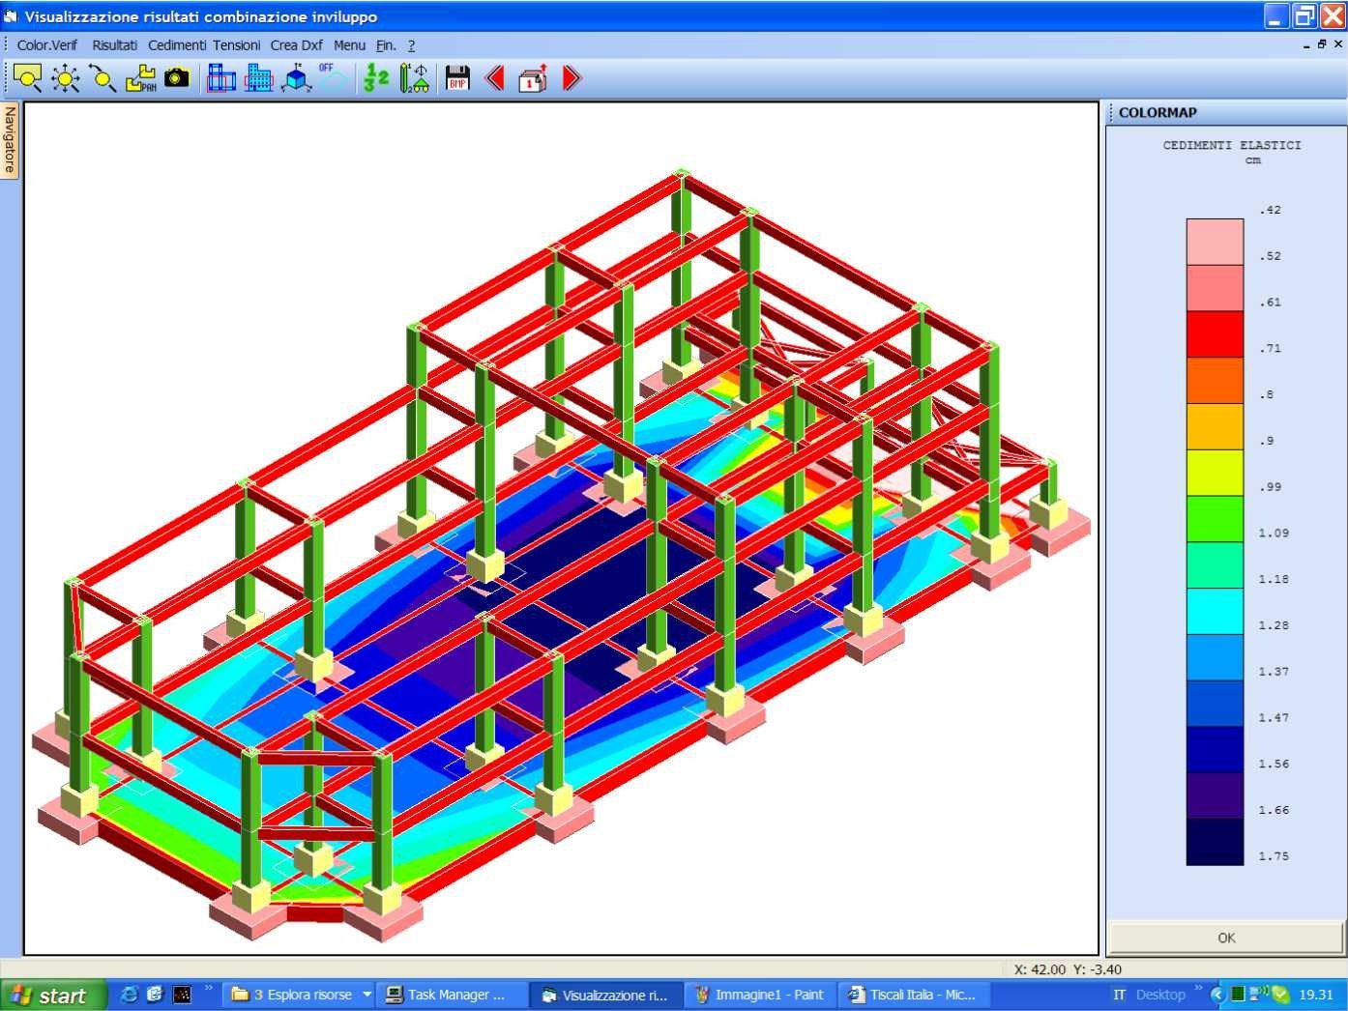The height and width of the screenshot is (1011, 1348).
Task: Open the Crea Dxf menu
Action: [296, 45]
